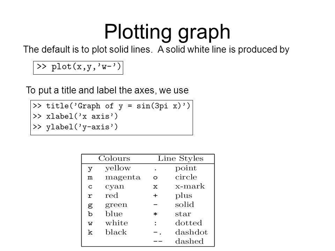Image resolution: width=335 pixels, height=251 pixels.
Task: Click the 'Plotting graph' slide title
Action: [167, 32]
